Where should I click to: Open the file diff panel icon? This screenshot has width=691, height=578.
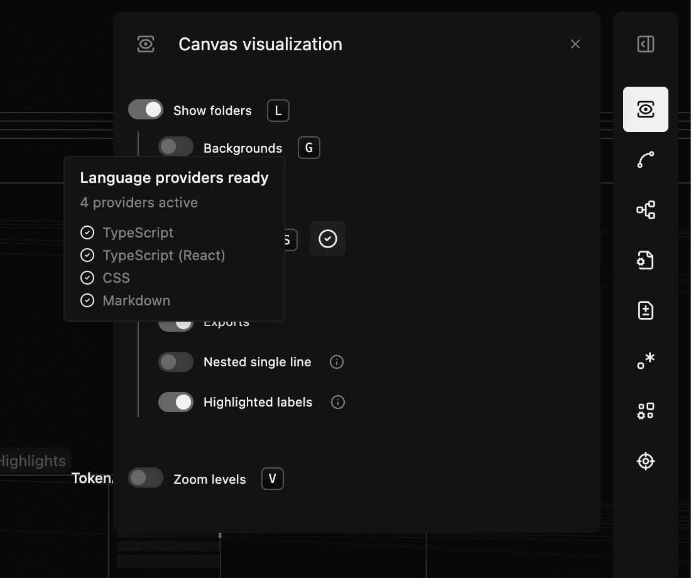645,310
